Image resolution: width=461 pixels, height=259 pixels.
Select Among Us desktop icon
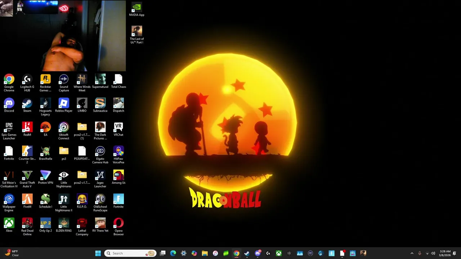(118, 177)
